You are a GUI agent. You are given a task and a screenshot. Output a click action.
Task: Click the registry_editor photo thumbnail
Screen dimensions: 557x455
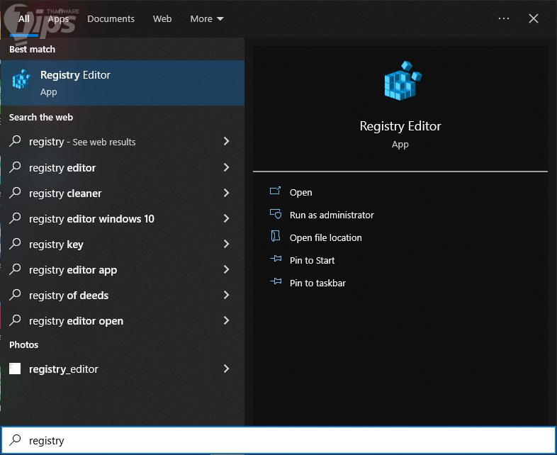click(15, 369)
